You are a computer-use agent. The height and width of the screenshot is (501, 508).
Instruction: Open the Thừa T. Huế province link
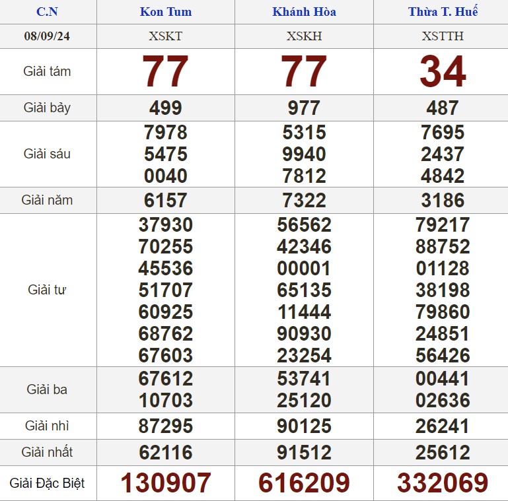[443, 12]
